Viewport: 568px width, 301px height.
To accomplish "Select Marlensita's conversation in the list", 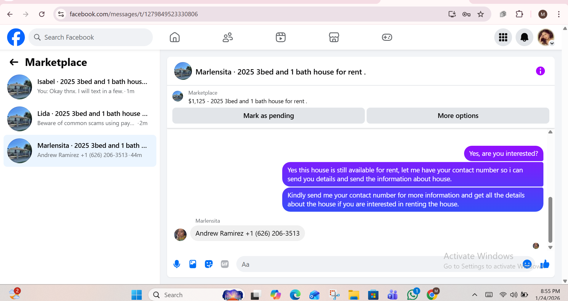I will tap(80, 150).
